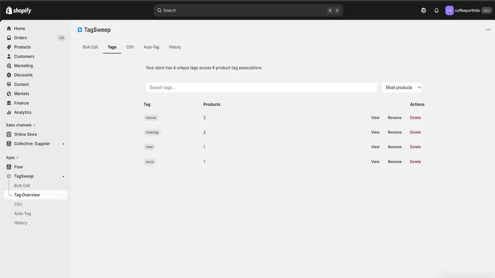495x278 pixels.
Task: Open the notifications bell icon
Action: point(436,11)
